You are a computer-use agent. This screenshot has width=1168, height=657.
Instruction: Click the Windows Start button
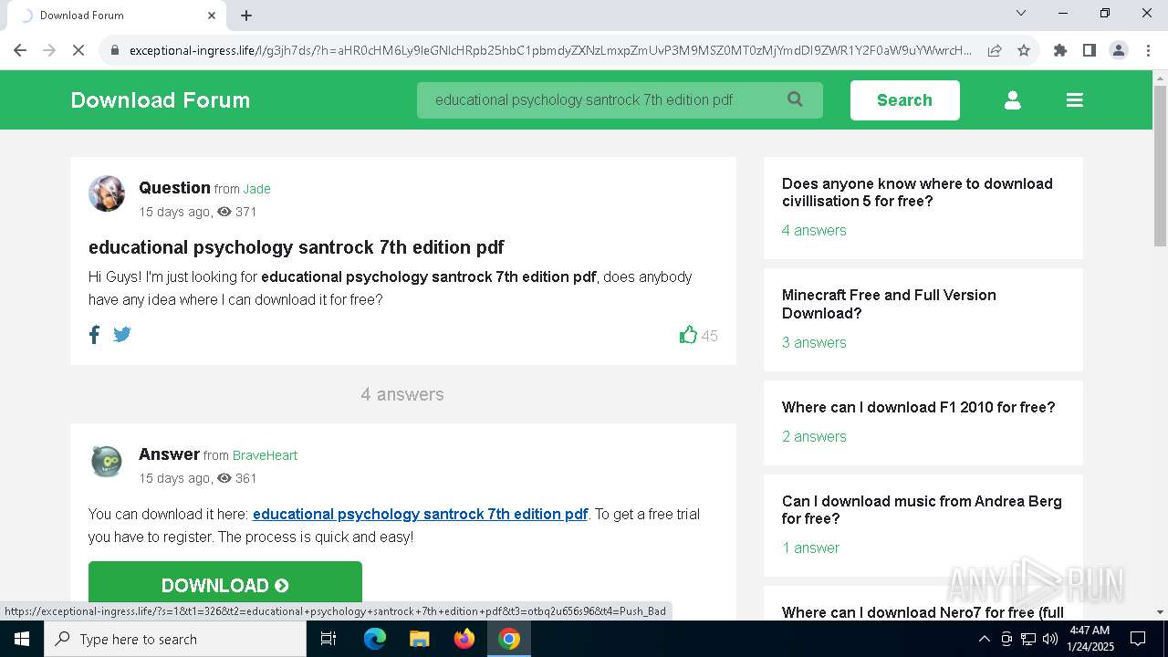22,639
